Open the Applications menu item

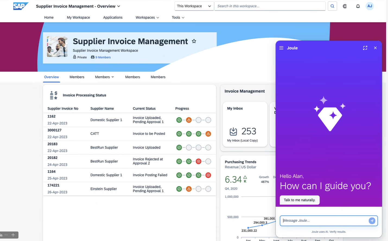click(x=113, y=17)
